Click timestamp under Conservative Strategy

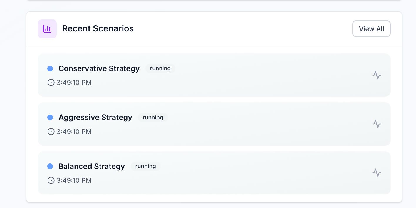pos(74,83)
